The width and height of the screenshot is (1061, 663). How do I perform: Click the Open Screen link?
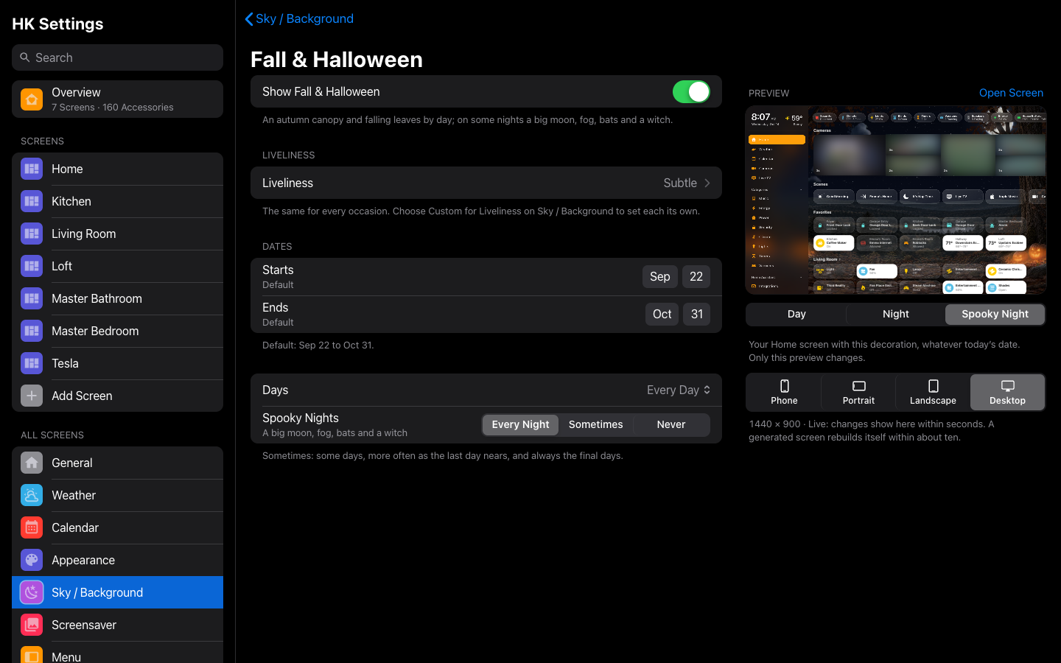click(x=1011, y=93)
